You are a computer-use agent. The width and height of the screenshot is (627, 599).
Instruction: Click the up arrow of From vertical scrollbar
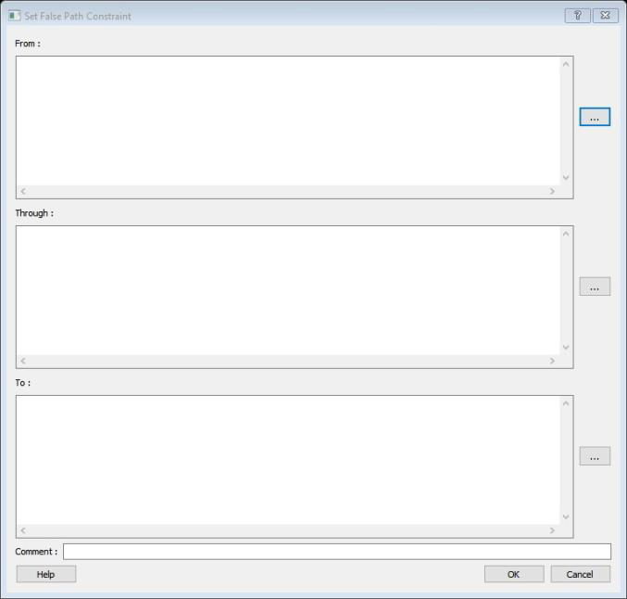click(x=566, y=64)
